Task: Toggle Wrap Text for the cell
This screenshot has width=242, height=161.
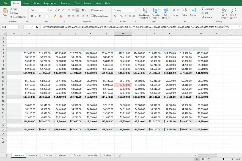Action: [97, 10]
